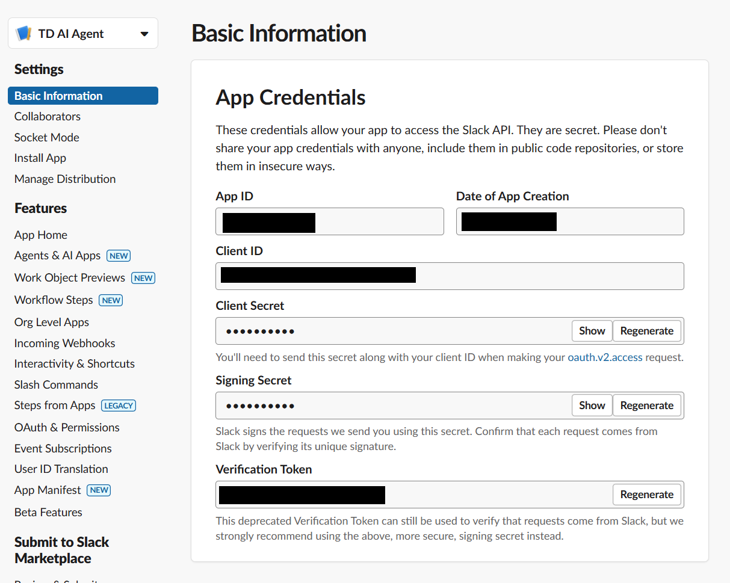This screenshot has height=583, width=730.
Task: Show the Signing Secret value
Action: [592, 406]
